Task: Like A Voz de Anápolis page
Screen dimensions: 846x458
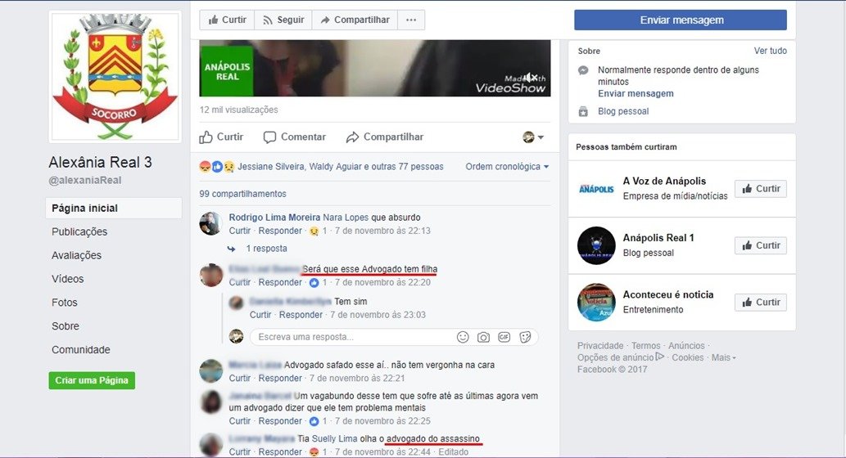Action: [x=761, y=189]
